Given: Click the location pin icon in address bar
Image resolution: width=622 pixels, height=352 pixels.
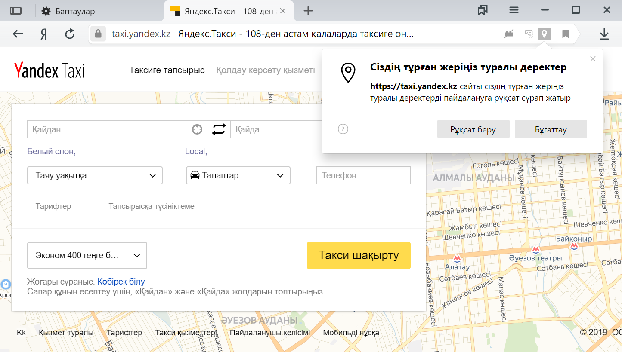Looking at the screenshot, I should [545, 34].
